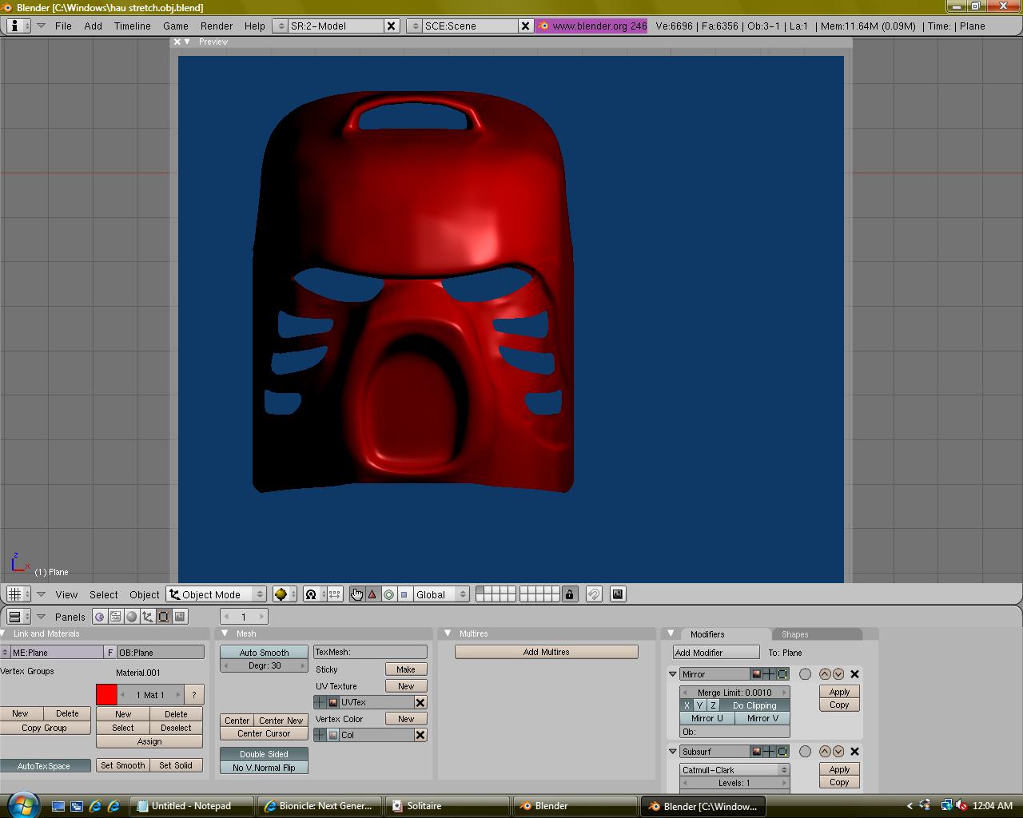Toggle the 3D manipulator hand icon
Viewport: 1023px width, 818px height.
356,594
